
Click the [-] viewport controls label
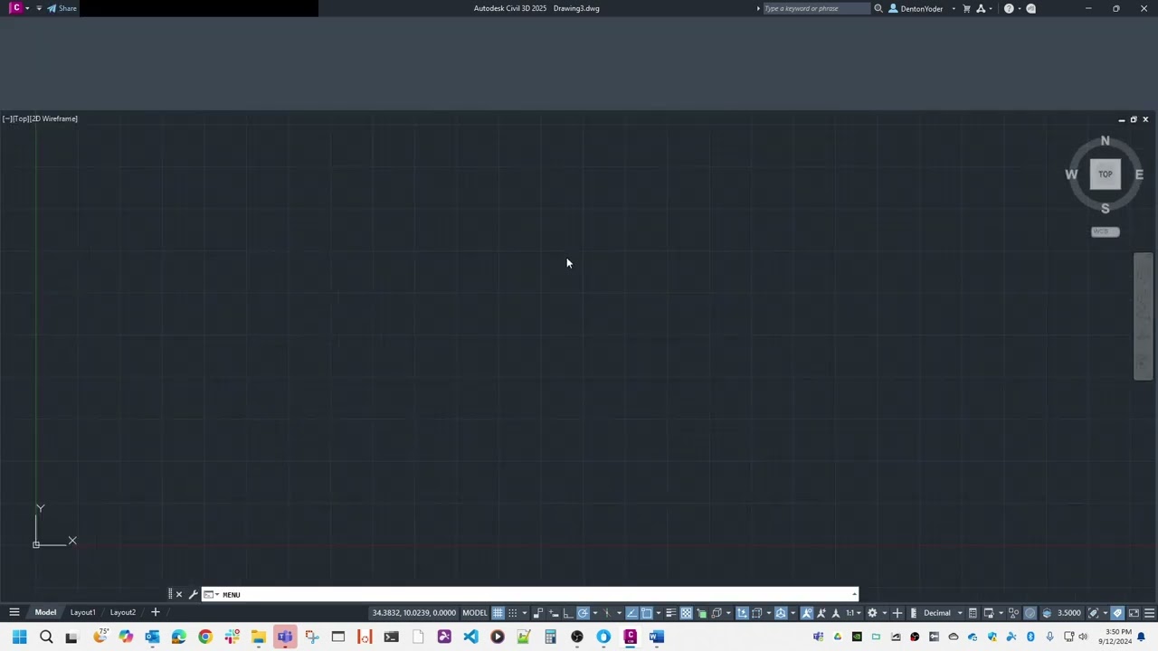point(6,118)
